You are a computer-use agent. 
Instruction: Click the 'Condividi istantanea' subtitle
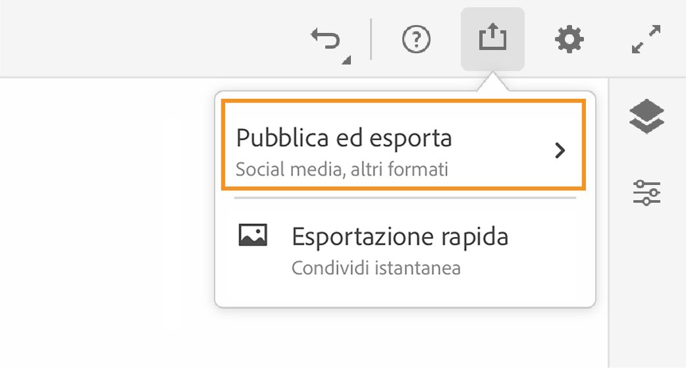coord(377,268)
